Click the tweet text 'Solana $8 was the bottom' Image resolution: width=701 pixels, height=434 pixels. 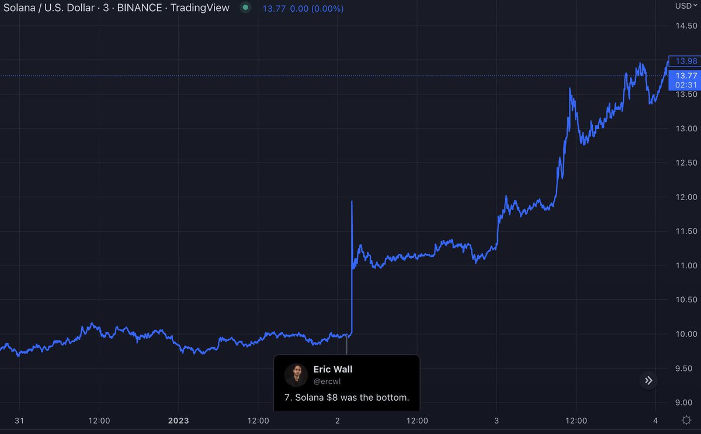[351, 398]
